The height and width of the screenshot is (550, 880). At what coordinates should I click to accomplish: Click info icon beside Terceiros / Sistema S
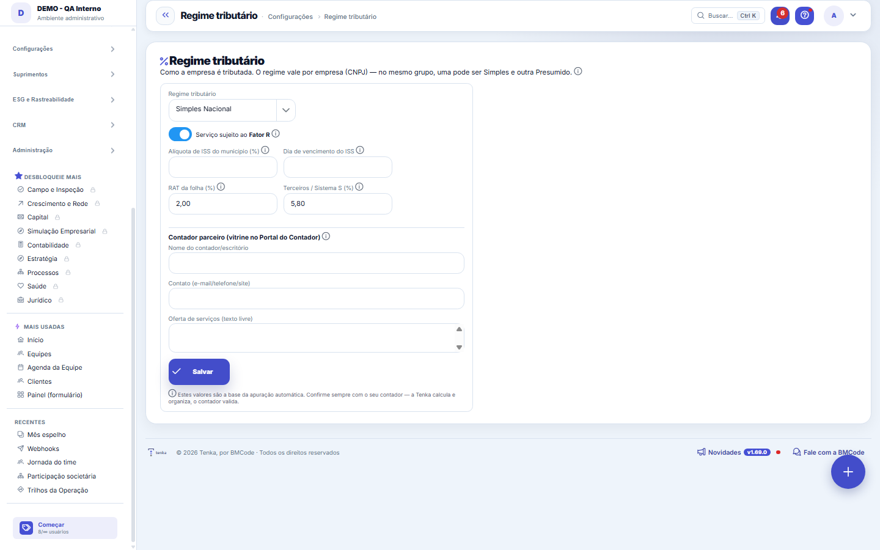click(x=359, y=187)
